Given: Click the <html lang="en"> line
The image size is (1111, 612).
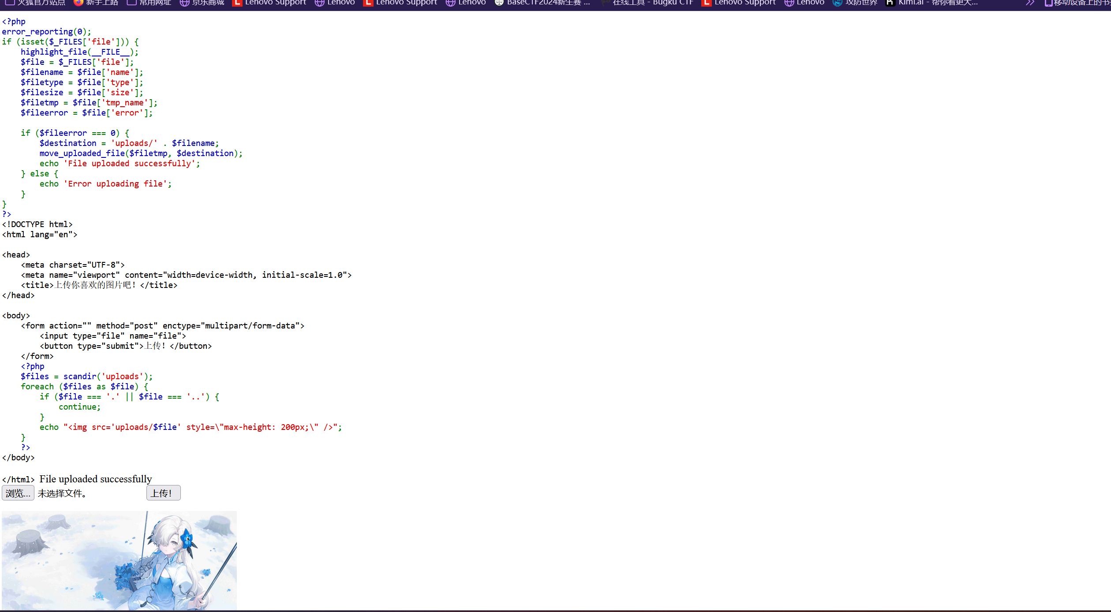Looking at the screenshot, I should tap(40, 235).
